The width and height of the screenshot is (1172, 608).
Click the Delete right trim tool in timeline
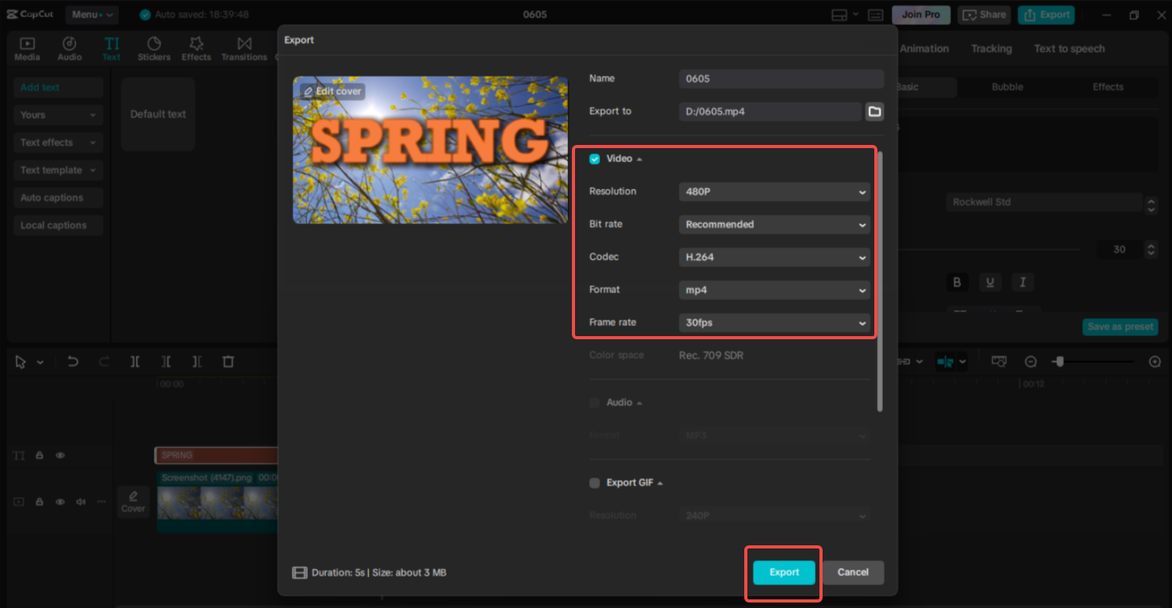coord(197,361)
